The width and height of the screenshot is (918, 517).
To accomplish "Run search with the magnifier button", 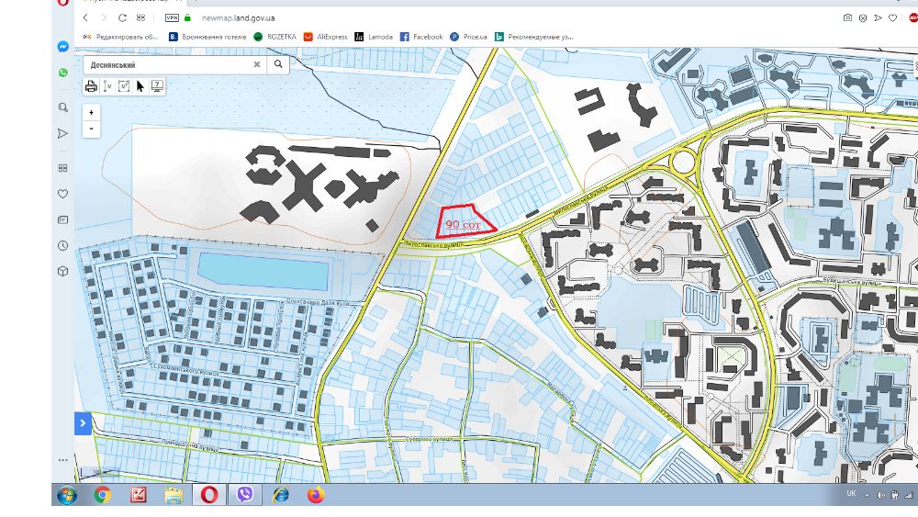I will point(278,64).
